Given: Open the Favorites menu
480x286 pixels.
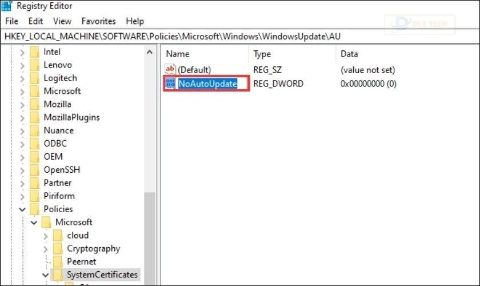Looking at the screenshot, I should (98, 21).
